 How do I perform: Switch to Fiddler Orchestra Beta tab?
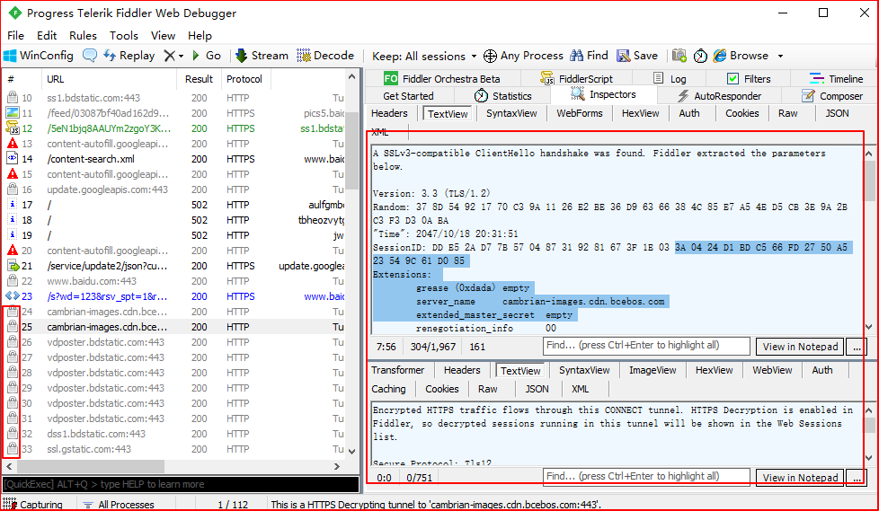click(x=441, y=78)
